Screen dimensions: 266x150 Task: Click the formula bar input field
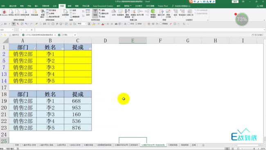[149, 30]
